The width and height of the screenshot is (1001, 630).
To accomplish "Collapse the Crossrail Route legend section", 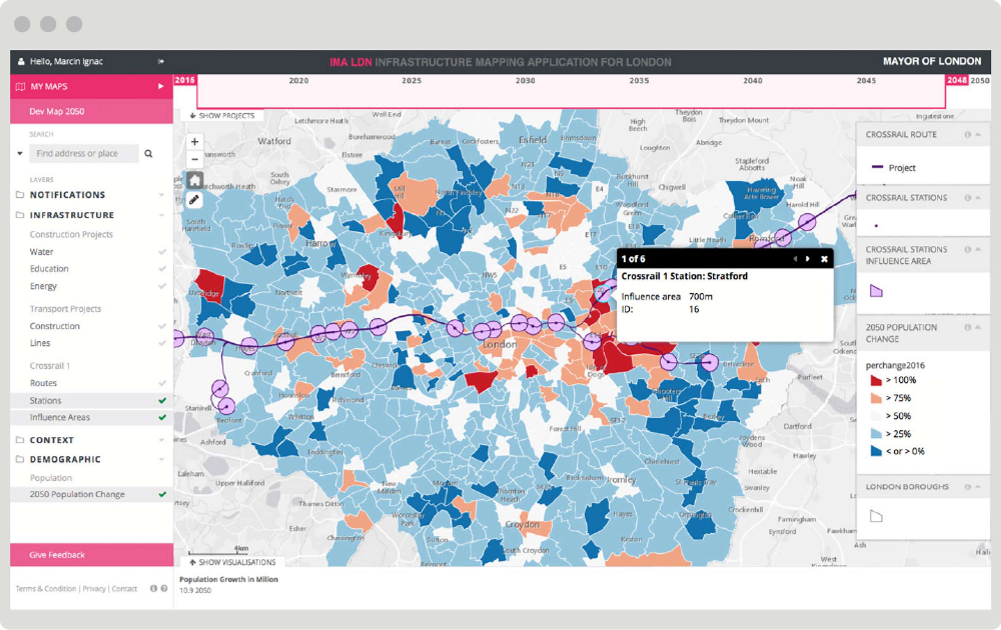I will pos(978,135).
